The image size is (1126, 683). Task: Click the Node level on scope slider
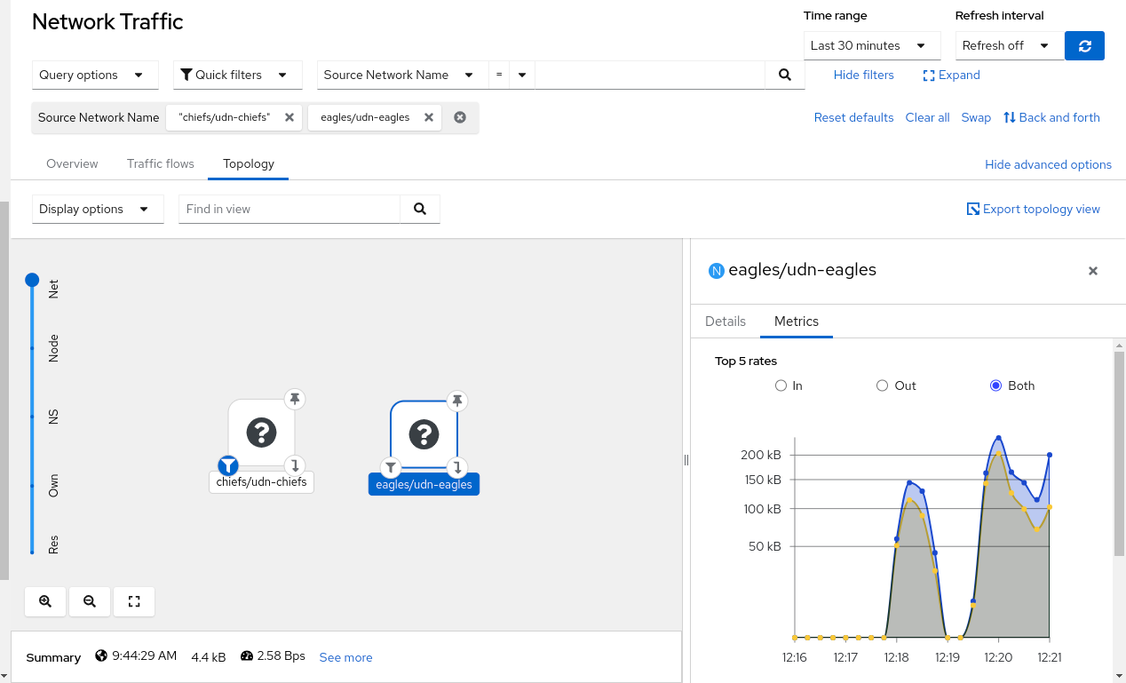click(x=33, y=348)
